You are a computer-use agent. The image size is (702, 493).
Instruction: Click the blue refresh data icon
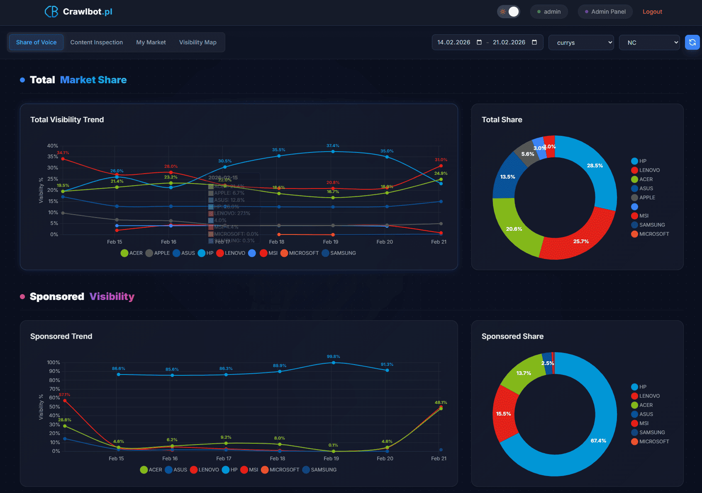(692, 42)
